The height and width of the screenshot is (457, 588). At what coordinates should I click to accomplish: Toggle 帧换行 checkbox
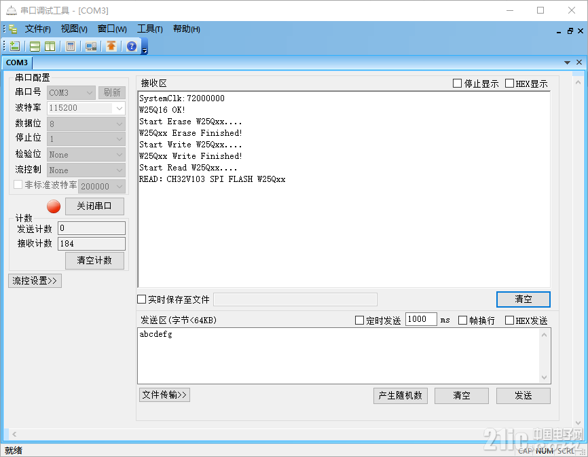[x=463, y=320]
